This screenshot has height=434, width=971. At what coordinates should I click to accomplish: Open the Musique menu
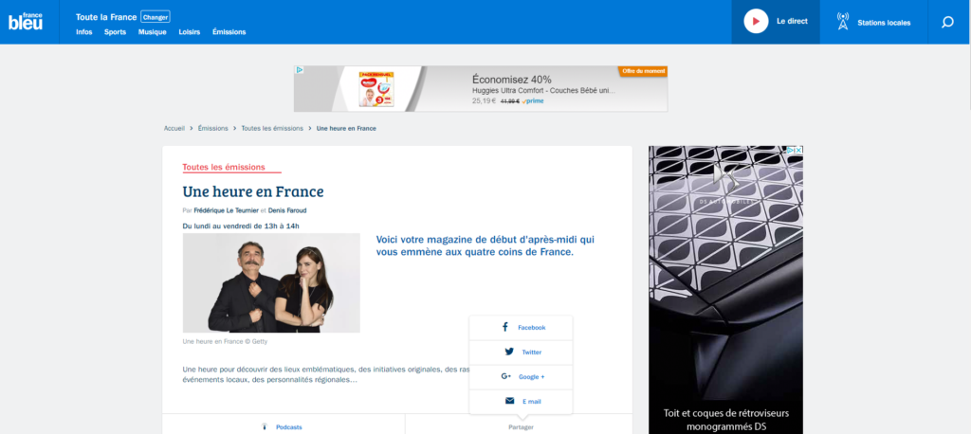coord(153,32)
